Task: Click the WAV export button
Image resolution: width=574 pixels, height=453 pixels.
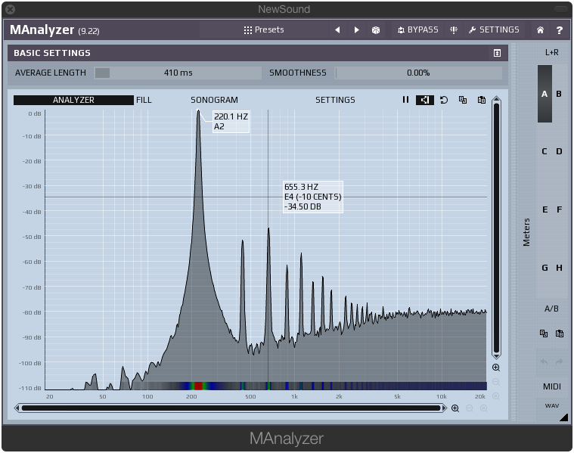Action: [x=551, y=406]
